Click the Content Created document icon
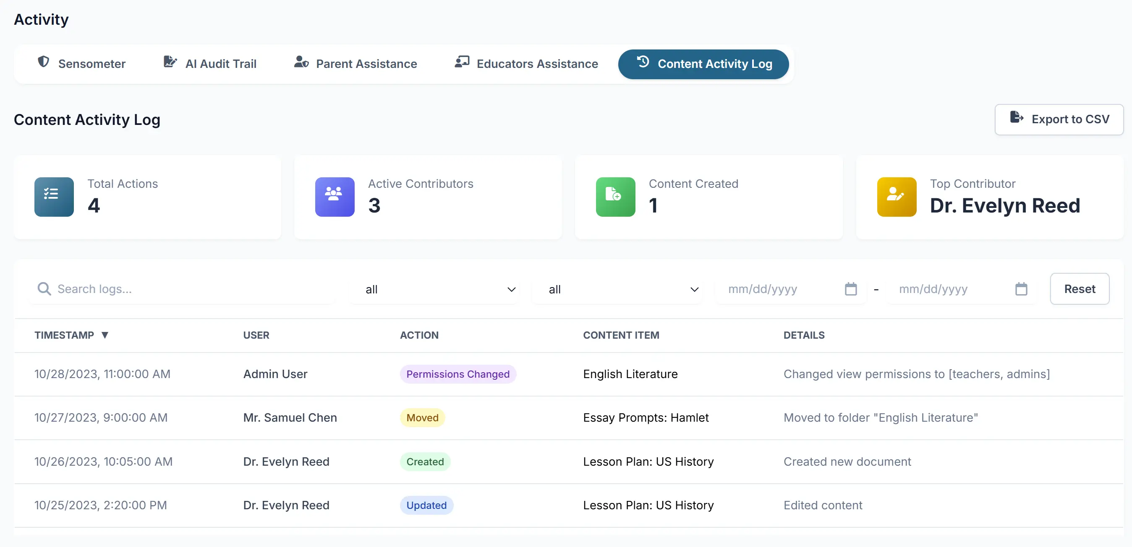1132x547 pixels. [x=615, y=197]
